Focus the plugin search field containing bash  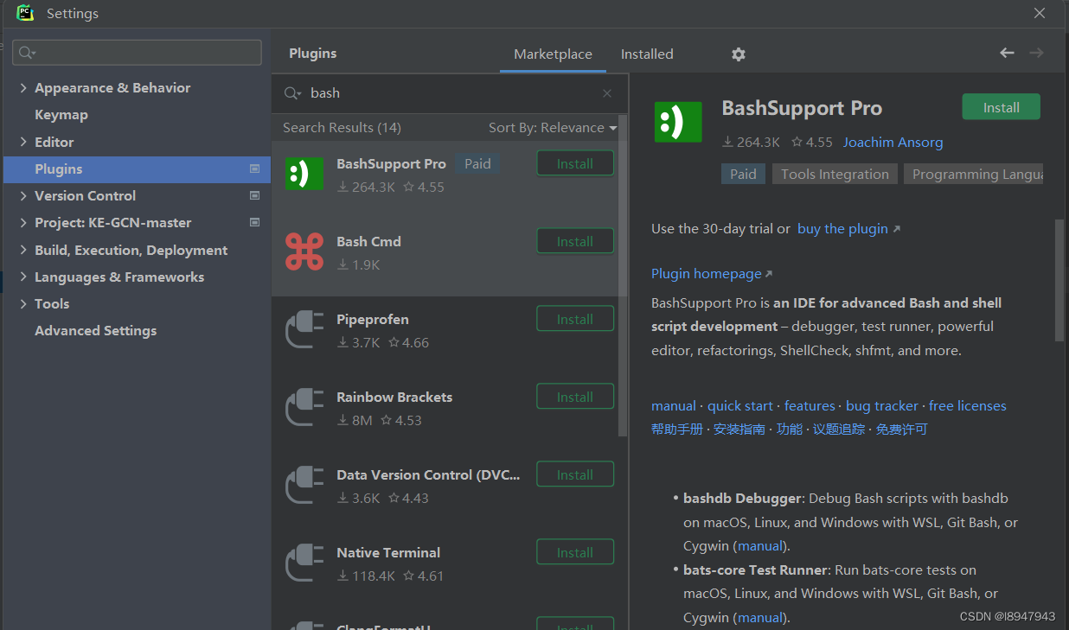[x=450, y=93]
